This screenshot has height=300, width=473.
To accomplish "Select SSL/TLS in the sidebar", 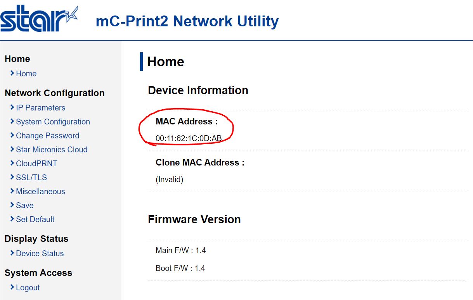I will pos(31,178).
